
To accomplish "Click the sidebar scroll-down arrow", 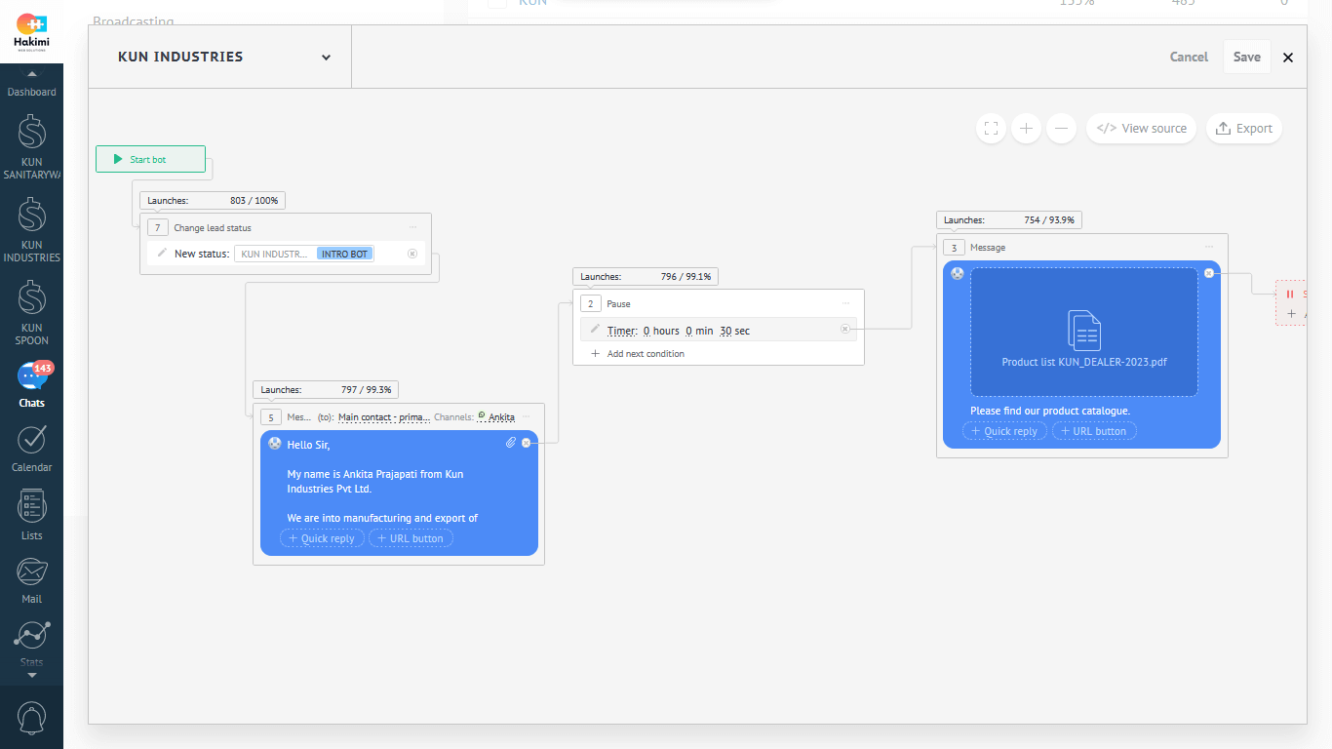I will click(31, 675).
